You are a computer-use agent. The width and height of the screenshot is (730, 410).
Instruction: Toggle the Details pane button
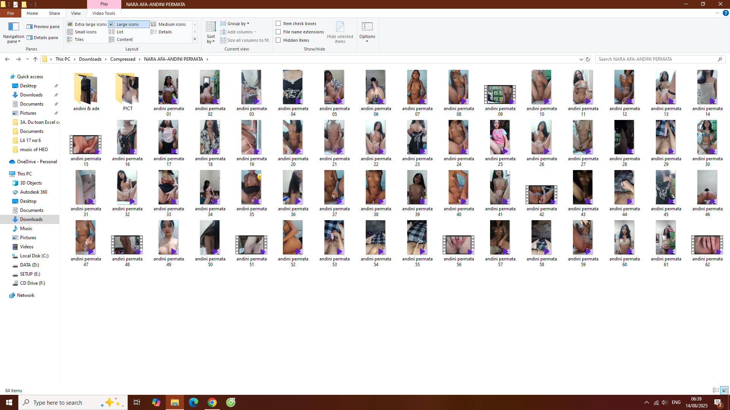click(x=43, y=38)
